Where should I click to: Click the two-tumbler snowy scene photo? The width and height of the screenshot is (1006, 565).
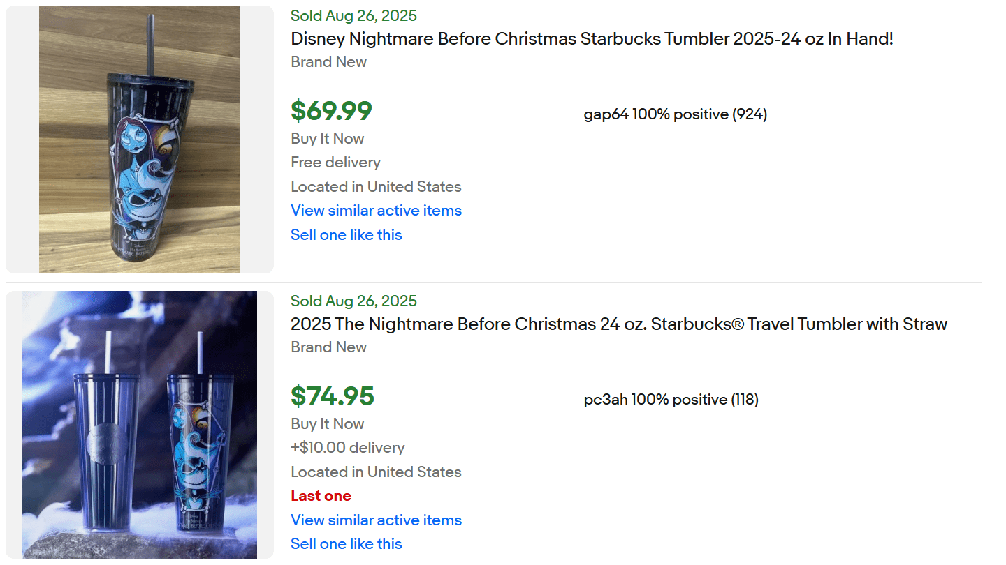(139, 424)
